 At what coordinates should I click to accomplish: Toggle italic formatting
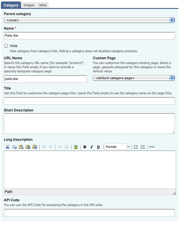click(91, 147)
